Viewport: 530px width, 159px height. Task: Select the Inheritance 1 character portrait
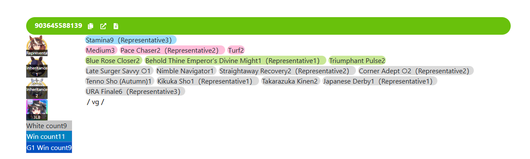coord(37,67)
